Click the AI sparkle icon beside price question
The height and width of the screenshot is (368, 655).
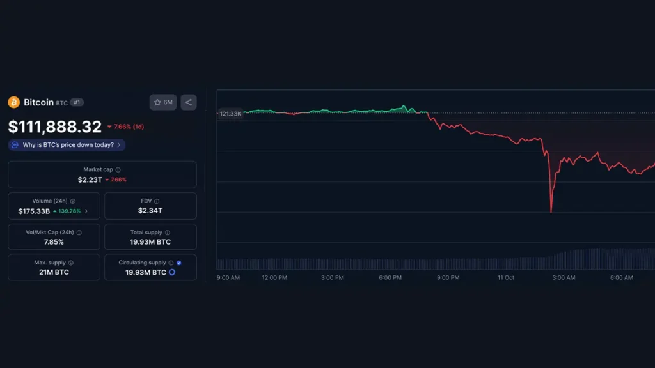15,145
